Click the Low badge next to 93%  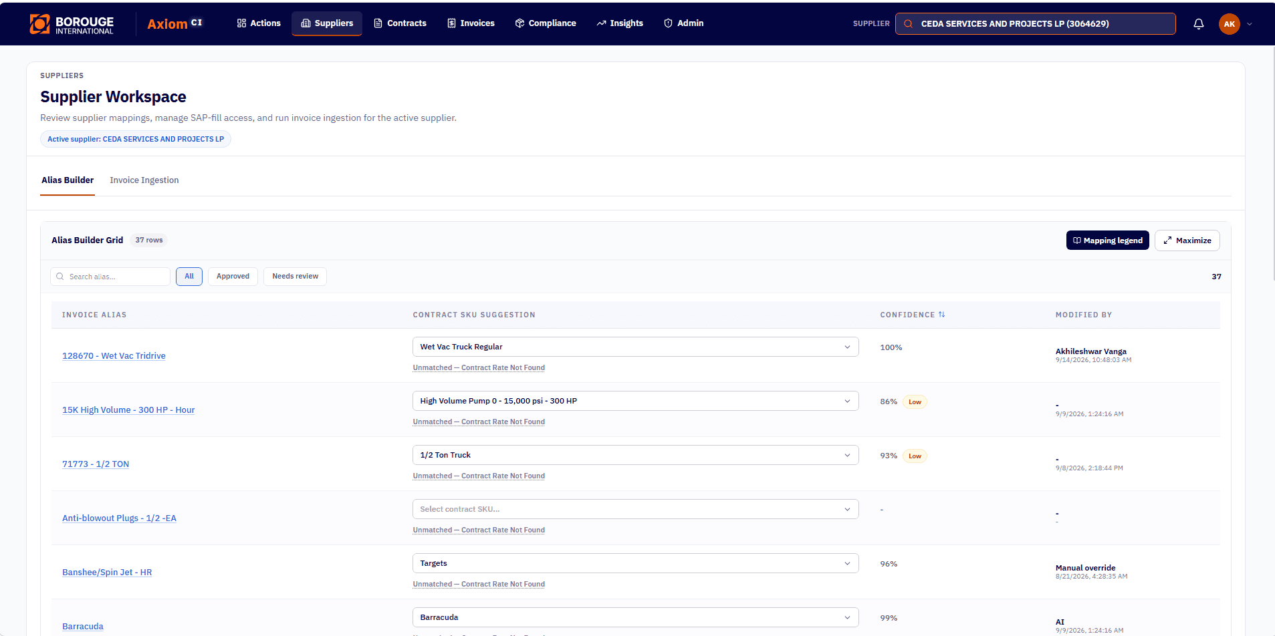click(915, 456)
